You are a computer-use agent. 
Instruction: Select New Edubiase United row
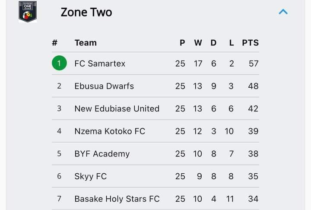click(155, 108)
